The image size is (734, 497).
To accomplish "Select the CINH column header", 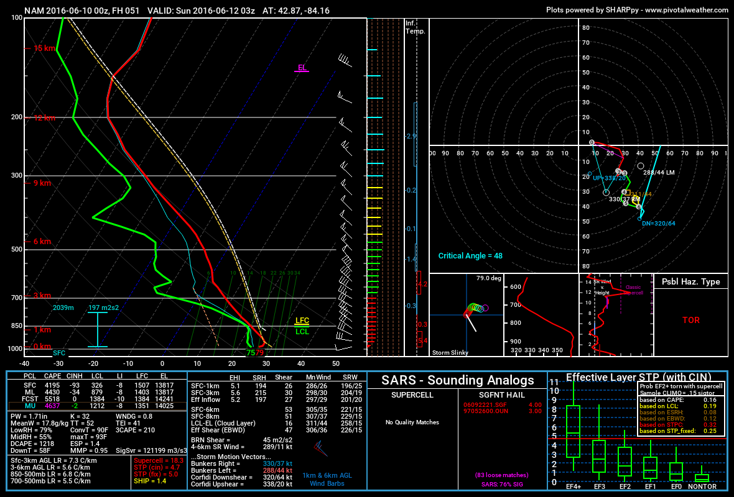I will 75,376.
